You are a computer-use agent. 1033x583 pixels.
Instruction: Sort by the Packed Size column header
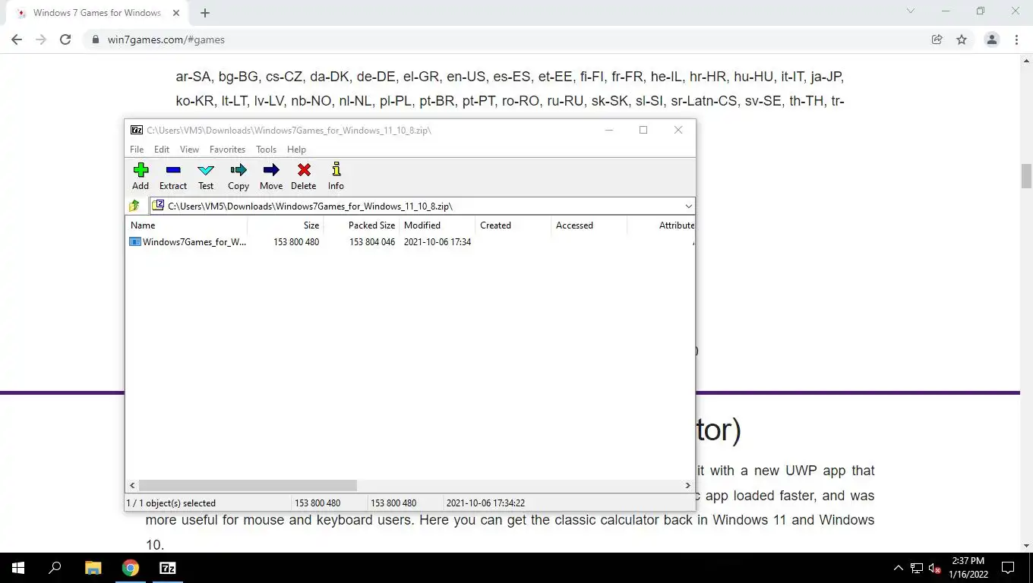click(361, 225)
